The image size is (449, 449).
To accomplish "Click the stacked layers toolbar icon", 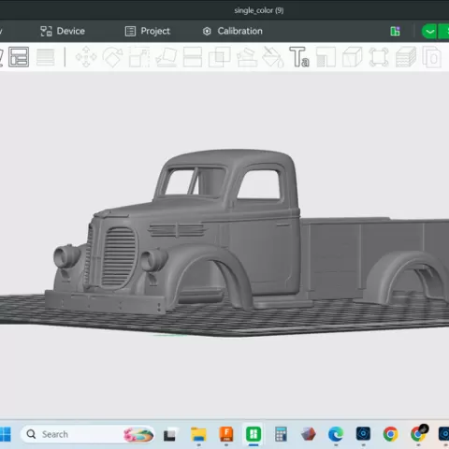I will click(x=406, y=57).
